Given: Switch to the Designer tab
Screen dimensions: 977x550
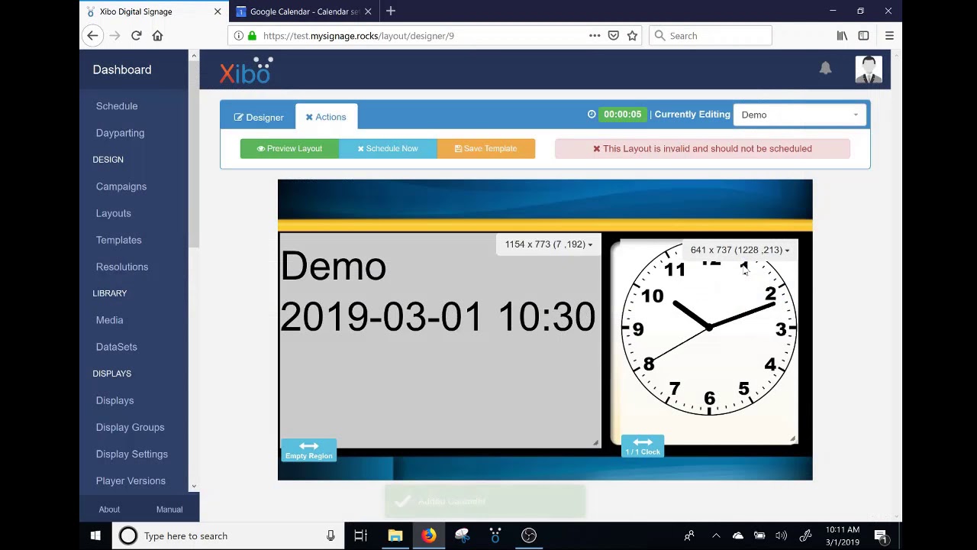Looking at the screenshot, I should click(259, 117).
